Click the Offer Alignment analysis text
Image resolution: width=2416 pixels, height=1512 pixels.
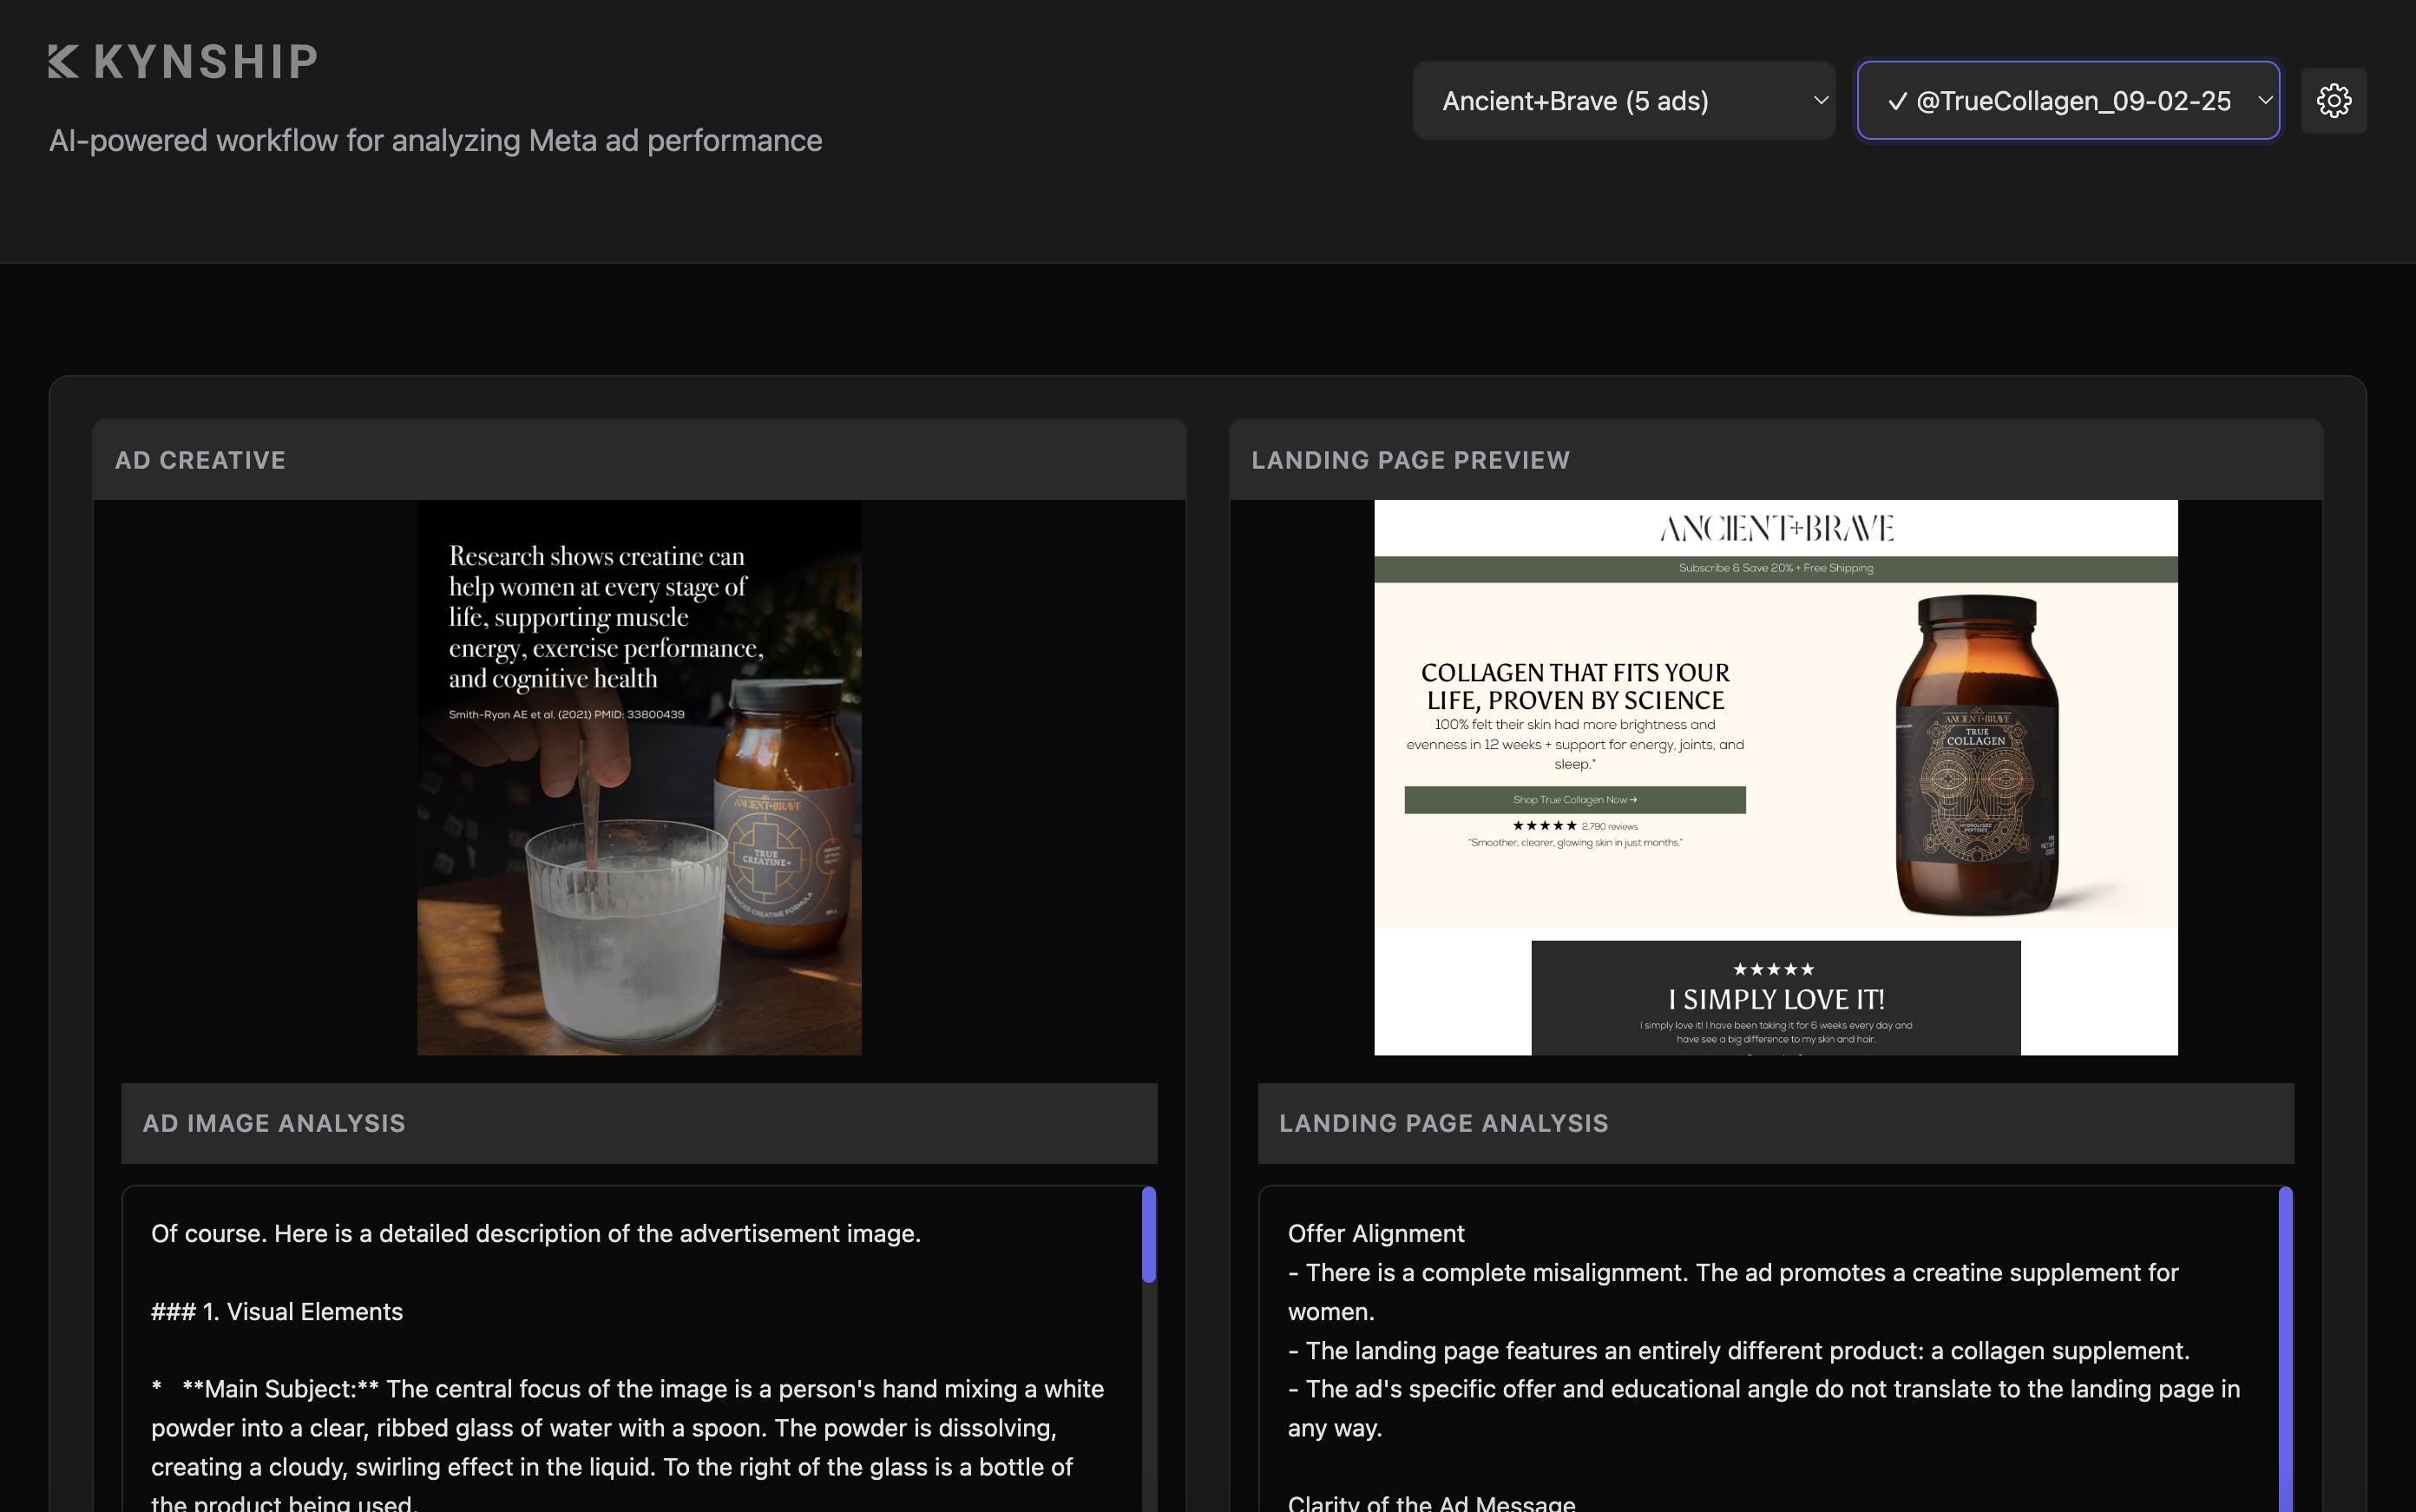tap(1375, 1233)
